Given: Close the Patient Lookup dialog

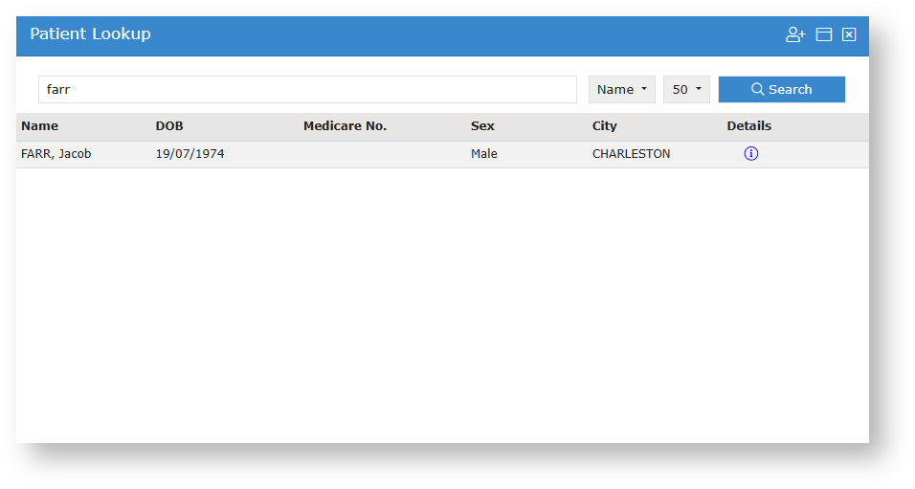Looking at the screenshot, I should tap(849, 34).
